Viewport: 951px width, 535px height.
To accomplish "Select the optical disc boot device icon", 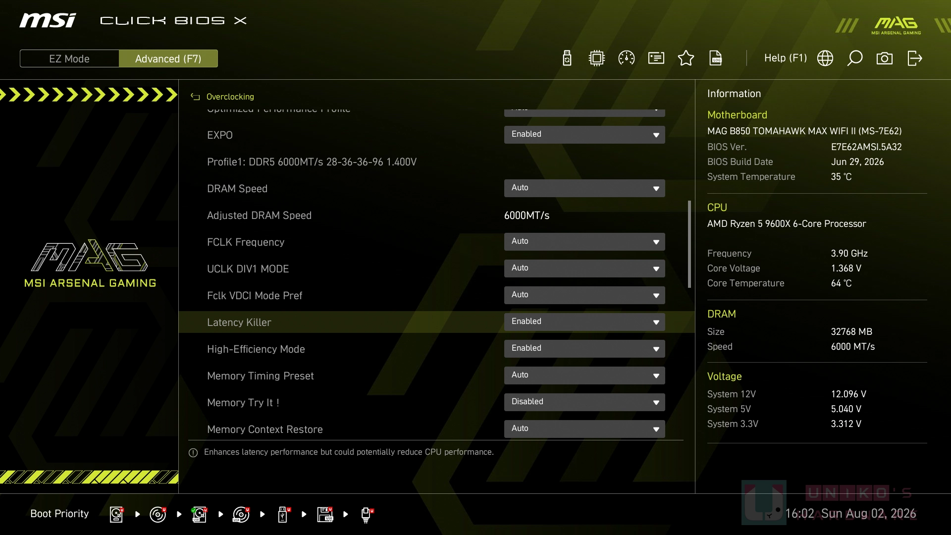I will tap(158, 514).
